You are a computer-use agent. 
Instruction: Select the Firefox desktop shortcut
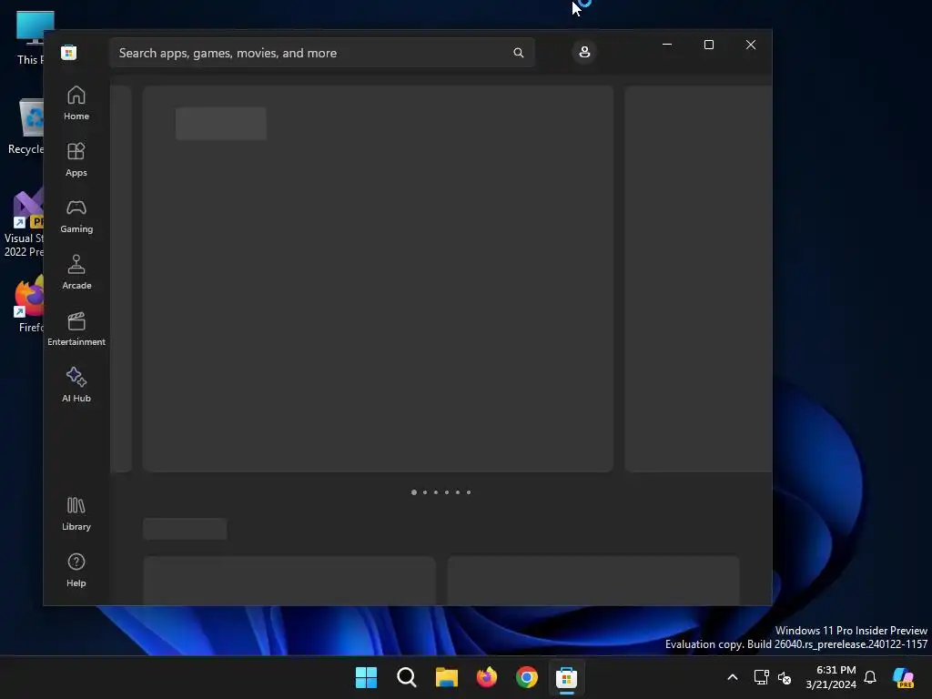tap(30, 304)
